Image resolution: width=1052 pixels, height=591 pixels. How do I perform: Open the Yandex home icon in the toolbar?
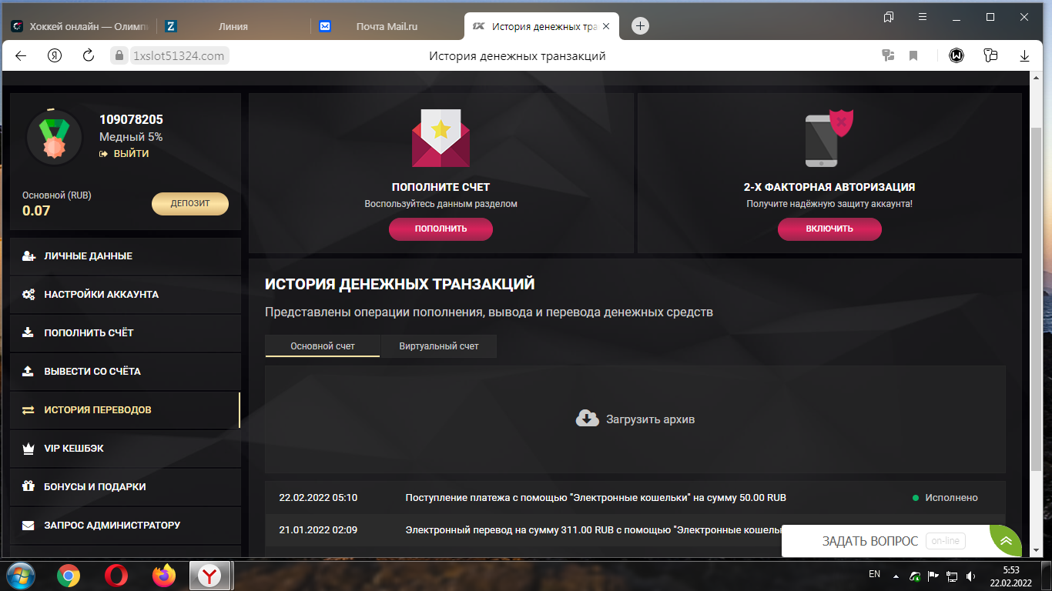coord(55,55)
